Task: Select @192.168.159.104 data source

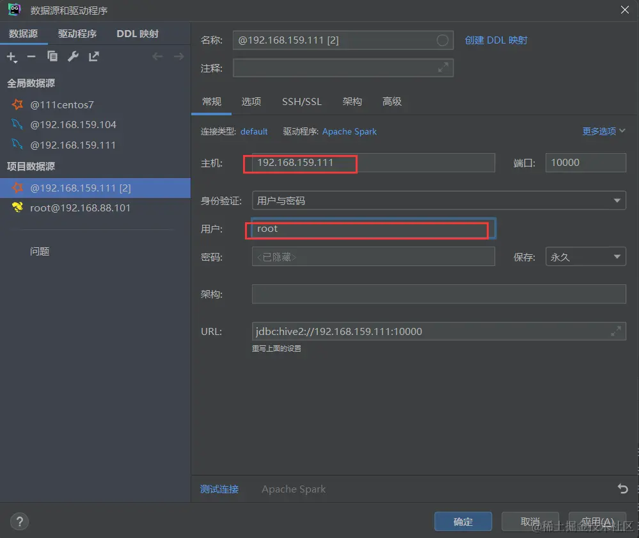Action: (95, 124)
